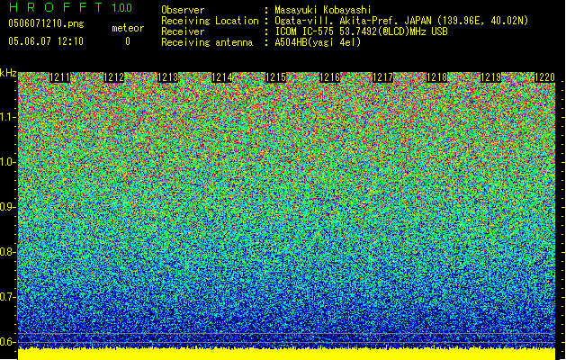Viewport: 566px width, 360px height.
Task: Click the 1220 time marker
Action: point(544,77)
